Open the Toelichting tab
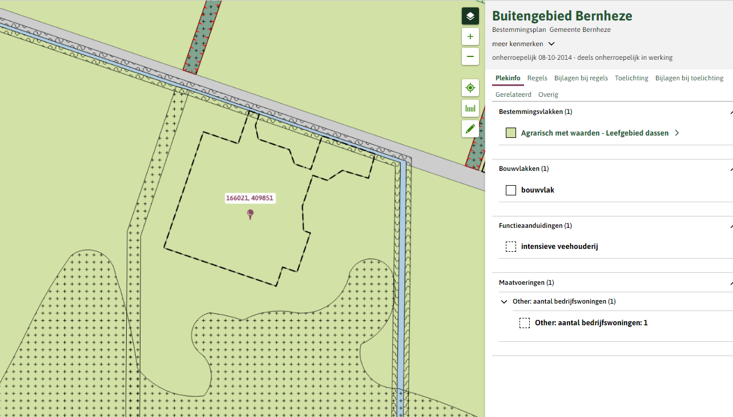The image size is (733, 417). point(631,78)
